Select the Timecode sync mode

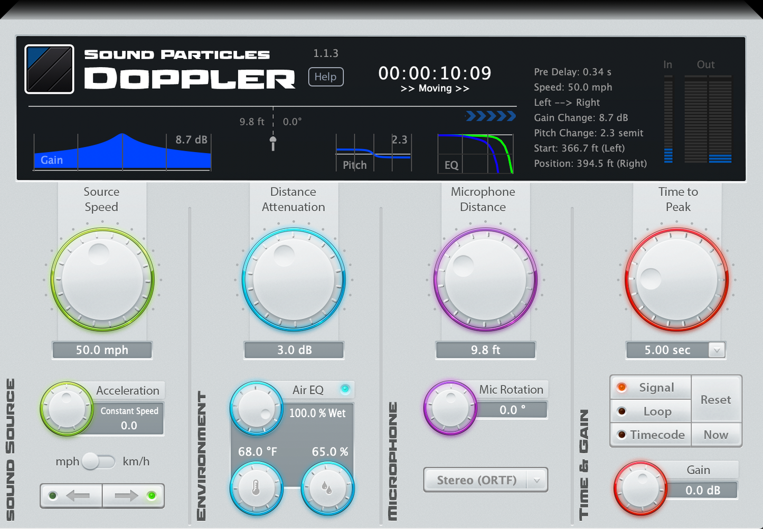[651, 434]
